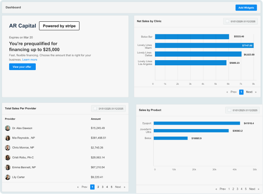Image resolution: width=263 pixels, height=194 pixels.
Task: Click Next in Net Sales by Clinic pagination
Action: [249, 92]
